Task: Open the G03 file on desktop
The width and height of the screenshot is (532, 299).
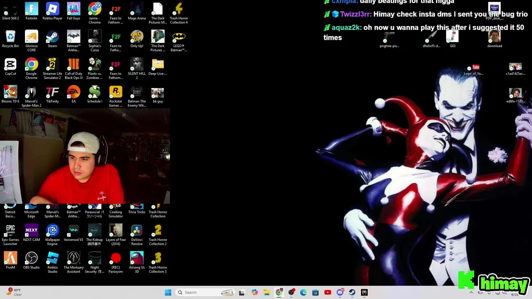Action: tap(453, 39)
